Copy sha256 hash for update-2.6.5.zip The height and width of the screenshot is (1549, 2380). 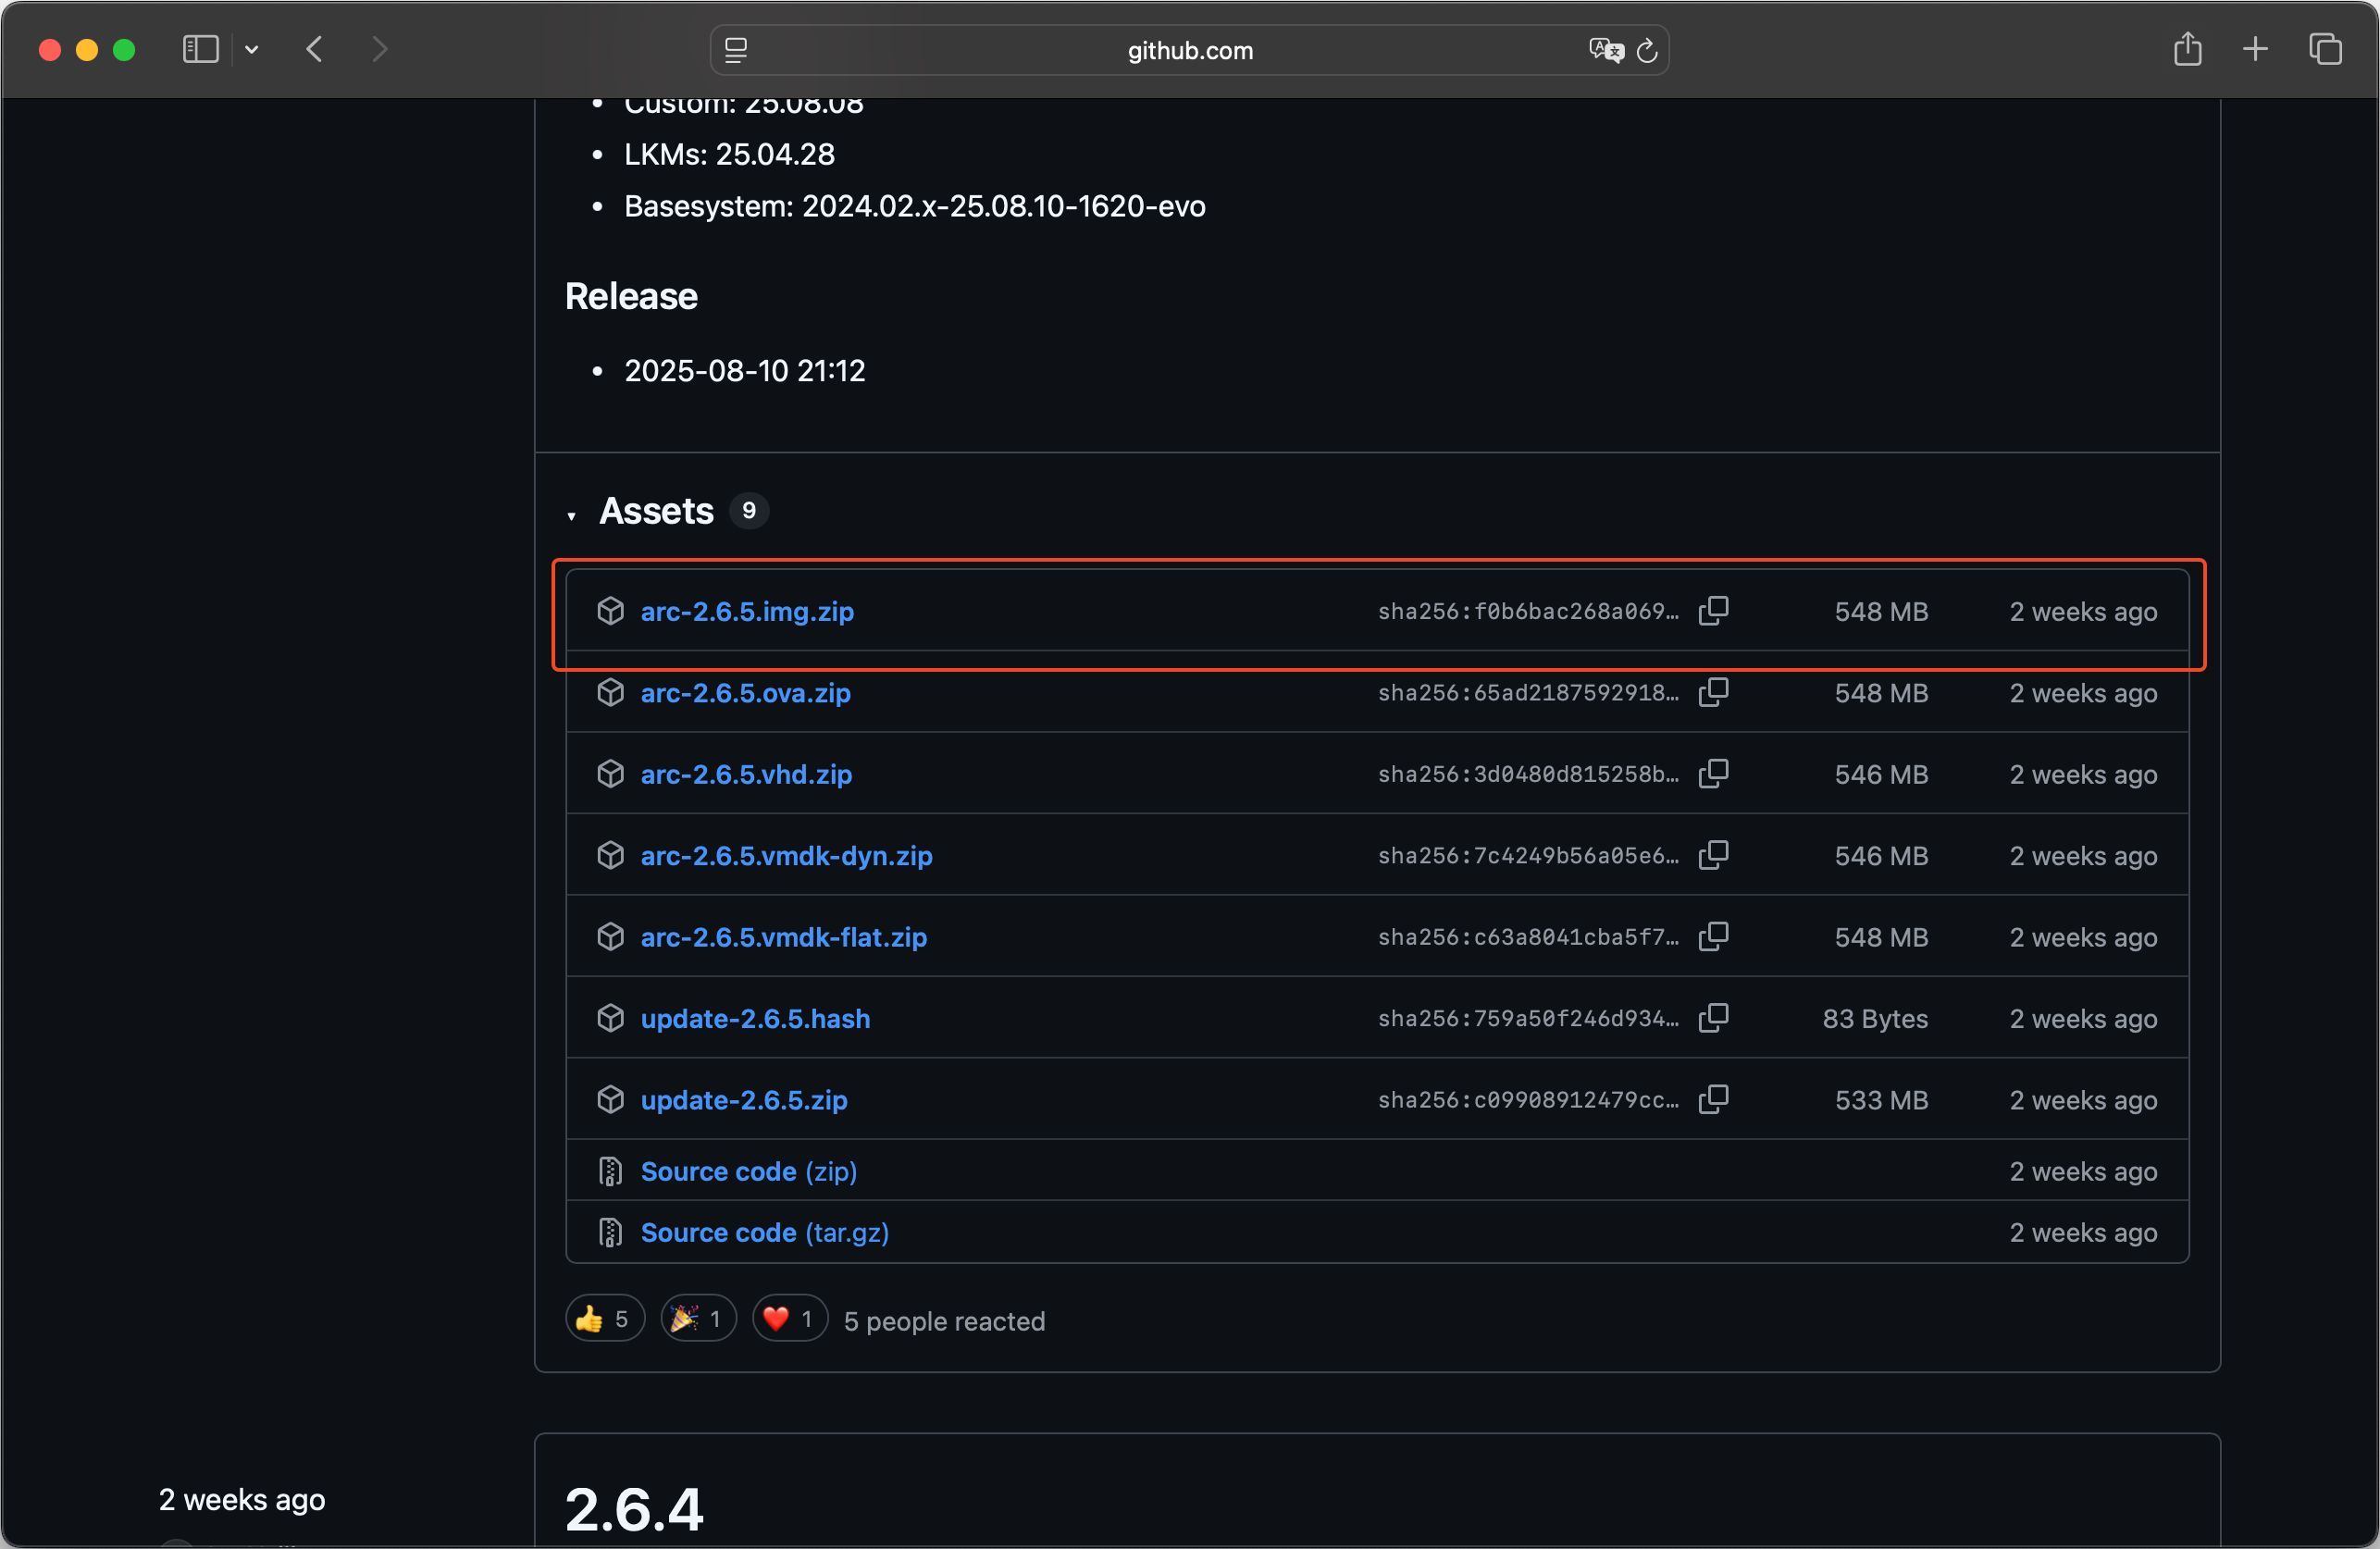click(1713, 1099)
